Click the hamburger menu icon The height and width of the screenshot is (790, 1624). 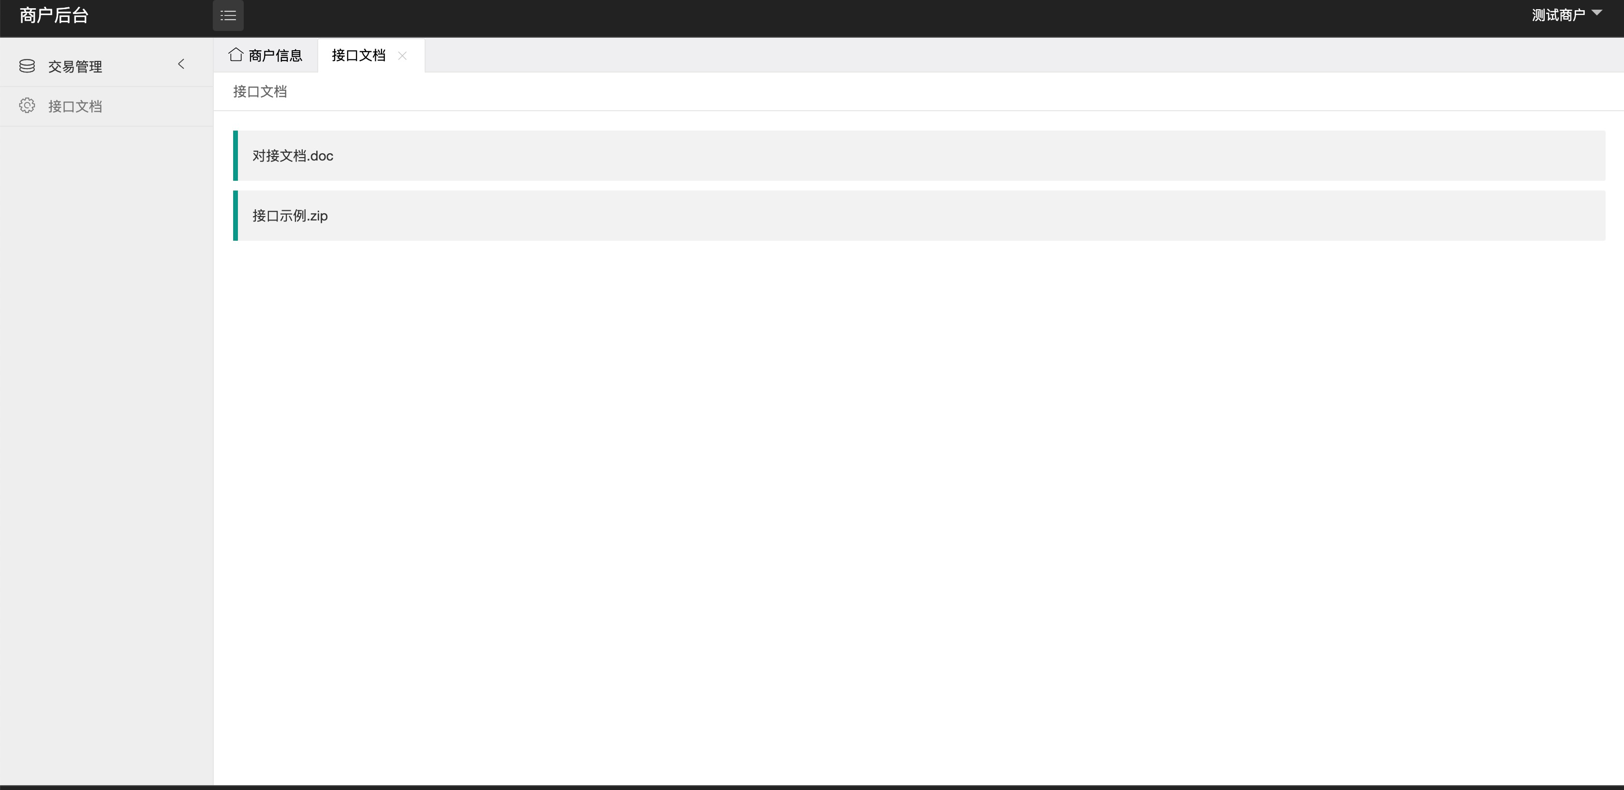(228, 15)
